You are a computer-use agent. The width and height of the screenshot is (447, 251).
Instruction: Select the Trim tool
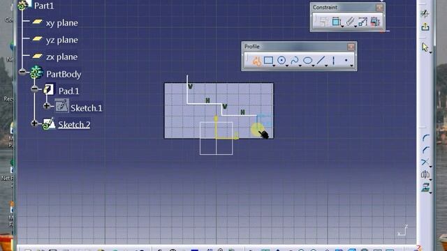(425, 162)
